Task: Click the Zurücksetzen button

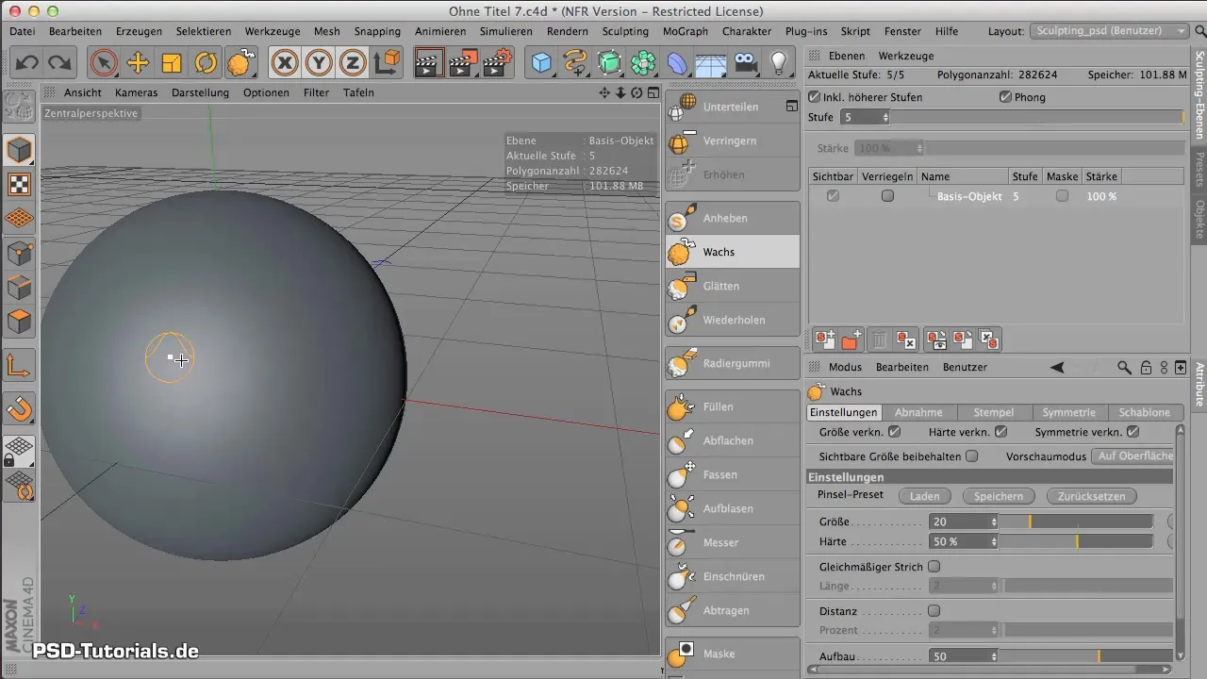Action: pyautogui.click(x=1092, y=496)
